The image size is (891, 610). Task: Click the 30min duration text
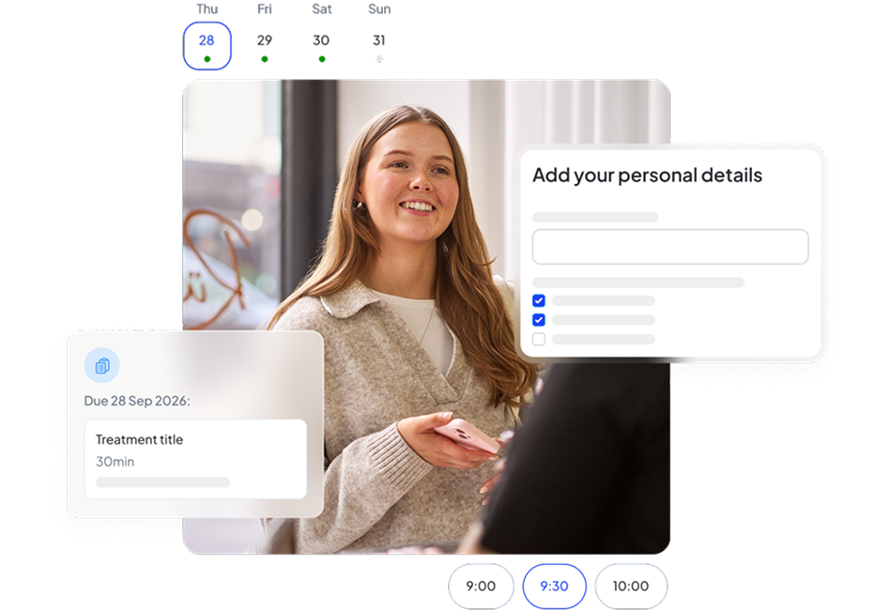point(115,462)
